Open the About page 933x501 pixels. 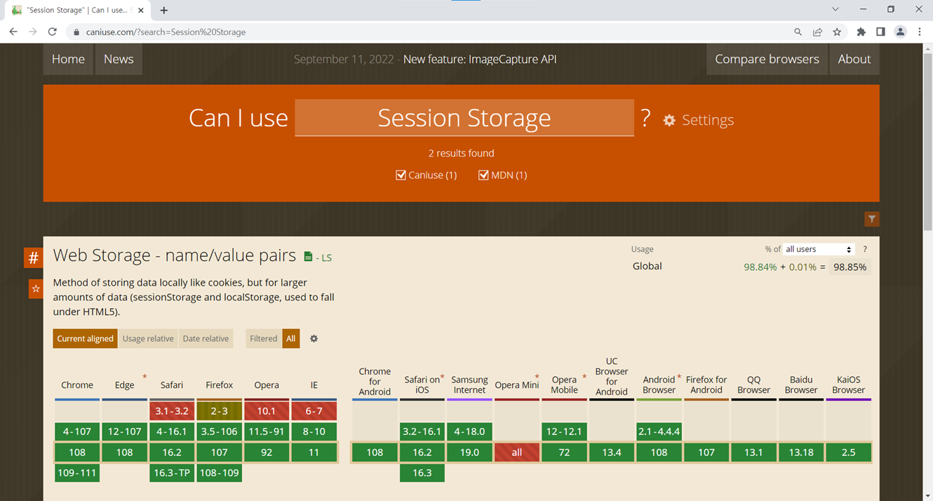click(x=854, y=59)
